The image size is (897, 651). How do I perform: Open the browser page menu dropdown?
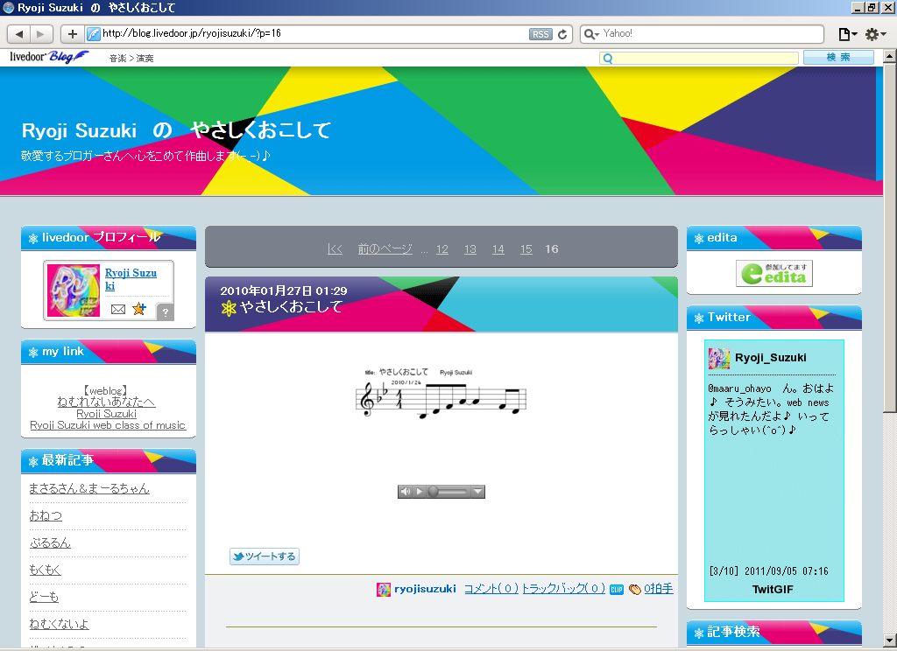click(847, 34)
